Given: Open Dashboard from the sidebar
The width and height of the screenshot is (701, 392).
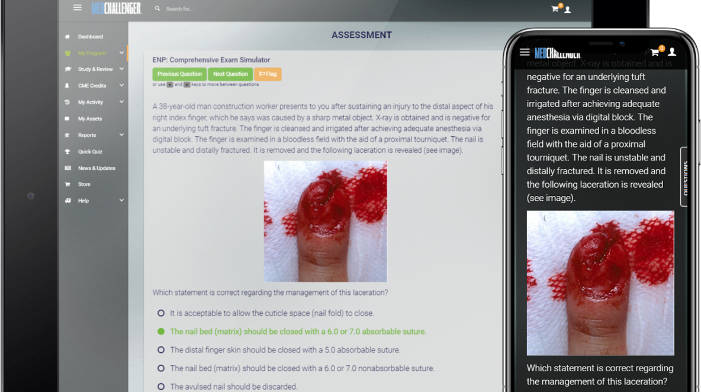Looking at the screenshot, I should click(91, 37).
